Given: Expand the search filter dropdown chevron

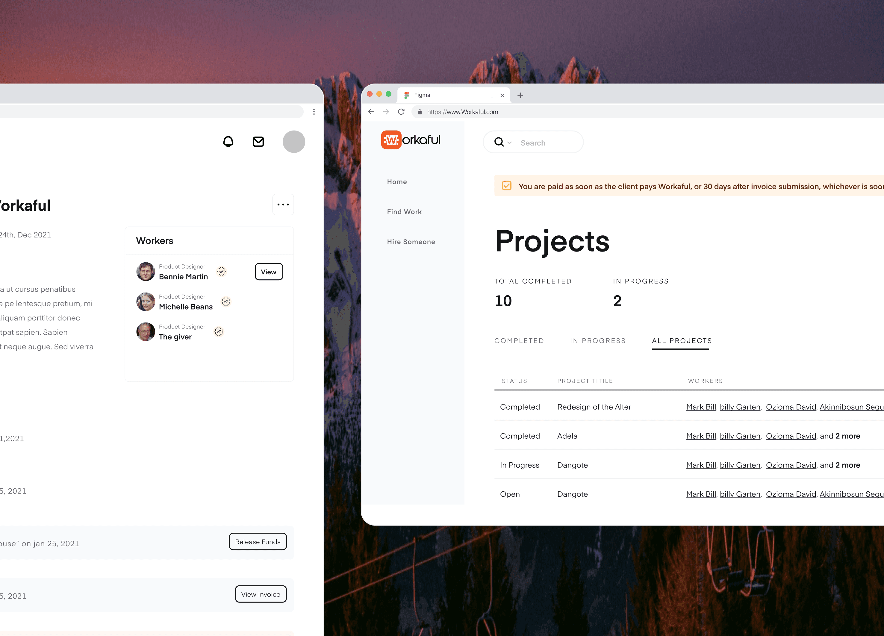Looking at the screenshot, I should coord(509,143).
